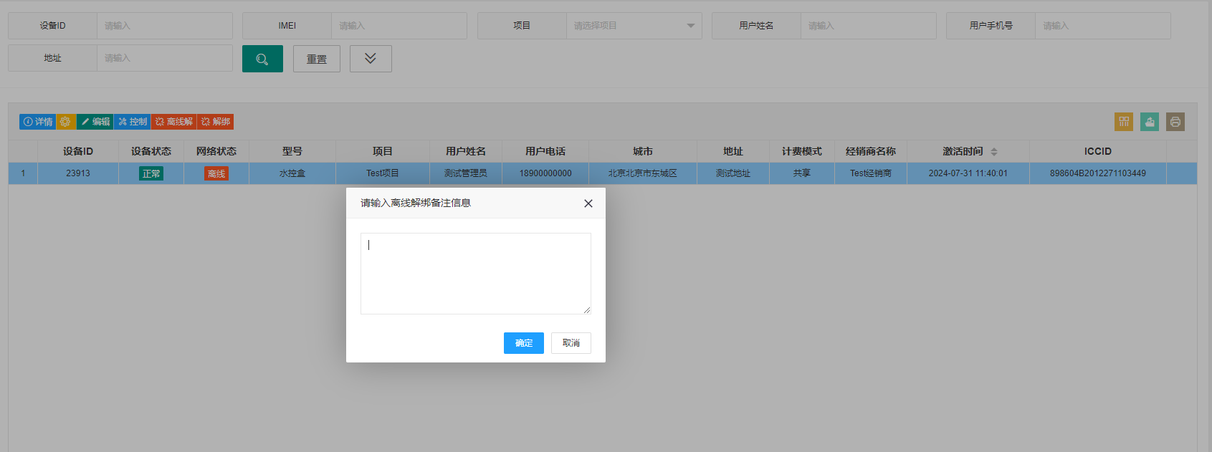Click the device ID cell 23913
Screen dimensions: 1212x452
pyautogui.click(x=78, y=173)
